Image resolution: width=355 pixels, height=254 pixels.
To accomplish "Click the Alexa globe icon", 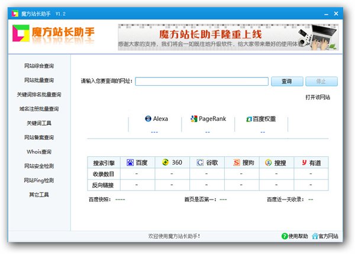I will click(x=148, y=118).
